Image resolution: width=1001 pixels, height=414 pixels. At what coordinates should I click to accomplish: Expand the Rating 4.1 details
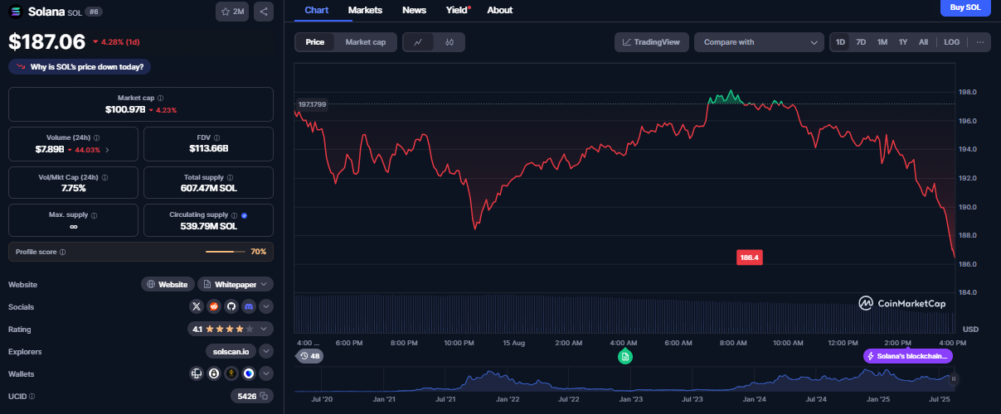click(x=231, y=329)
